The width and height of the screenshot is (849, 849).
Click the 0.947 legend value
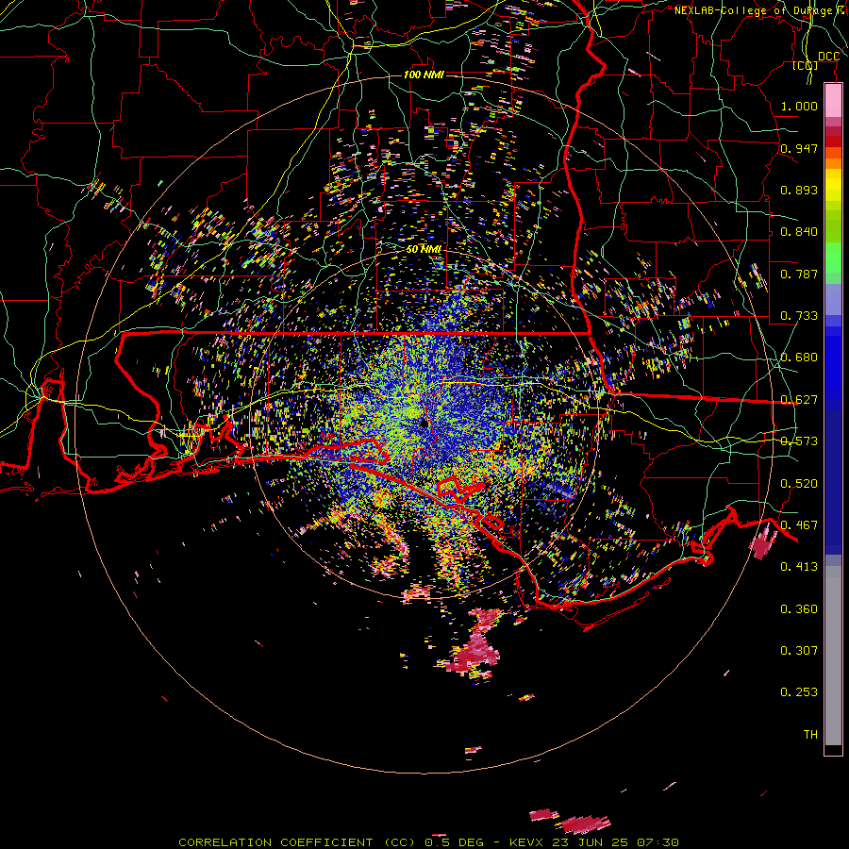(799, 148)
